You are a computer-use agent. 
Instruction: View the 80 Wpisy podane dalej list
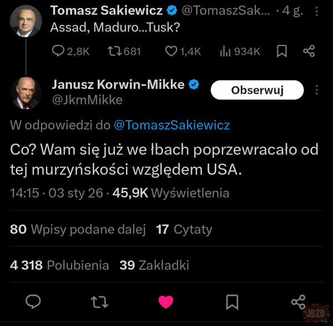coord(78,229)
